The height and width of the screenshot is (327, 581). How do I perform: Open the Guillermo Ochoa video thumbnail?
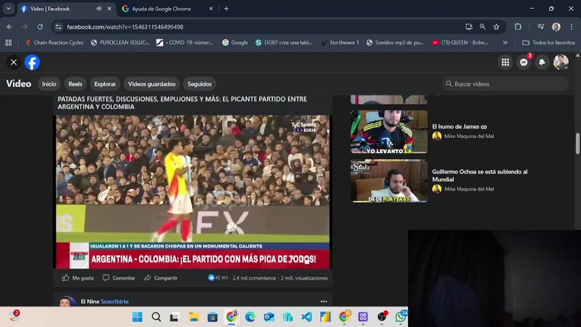pos(389,181)
